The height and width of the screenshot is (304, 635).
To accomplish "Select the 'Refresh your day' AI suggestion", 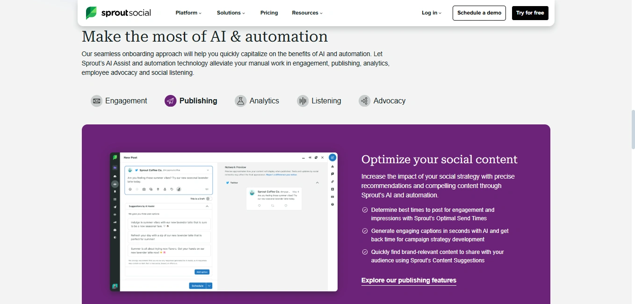I will pos(169,237).
